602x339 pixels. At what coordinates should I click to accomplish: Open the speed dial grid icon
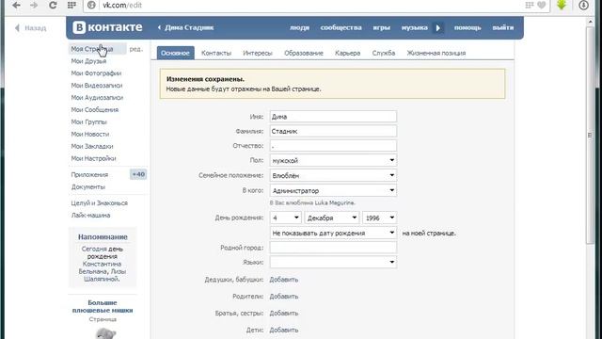[x=71, y=5]
